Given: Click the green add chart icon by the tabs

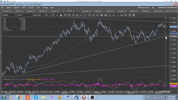Looking at the screenshot, I should (x=170, y=11).
